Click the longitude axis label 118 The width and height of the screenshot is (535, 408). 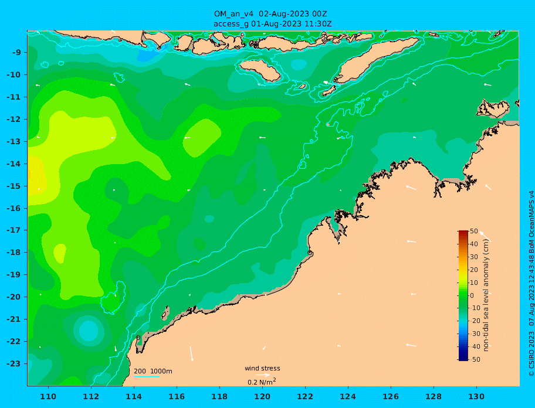point(219,397)
